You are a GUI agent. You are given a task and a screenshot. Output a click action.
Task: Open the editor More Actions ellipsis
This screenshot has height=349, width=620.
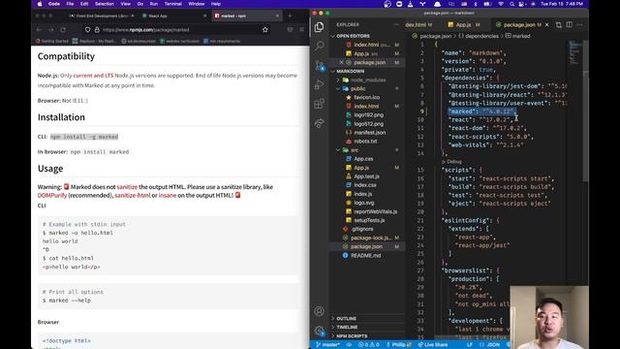(579, 24)
